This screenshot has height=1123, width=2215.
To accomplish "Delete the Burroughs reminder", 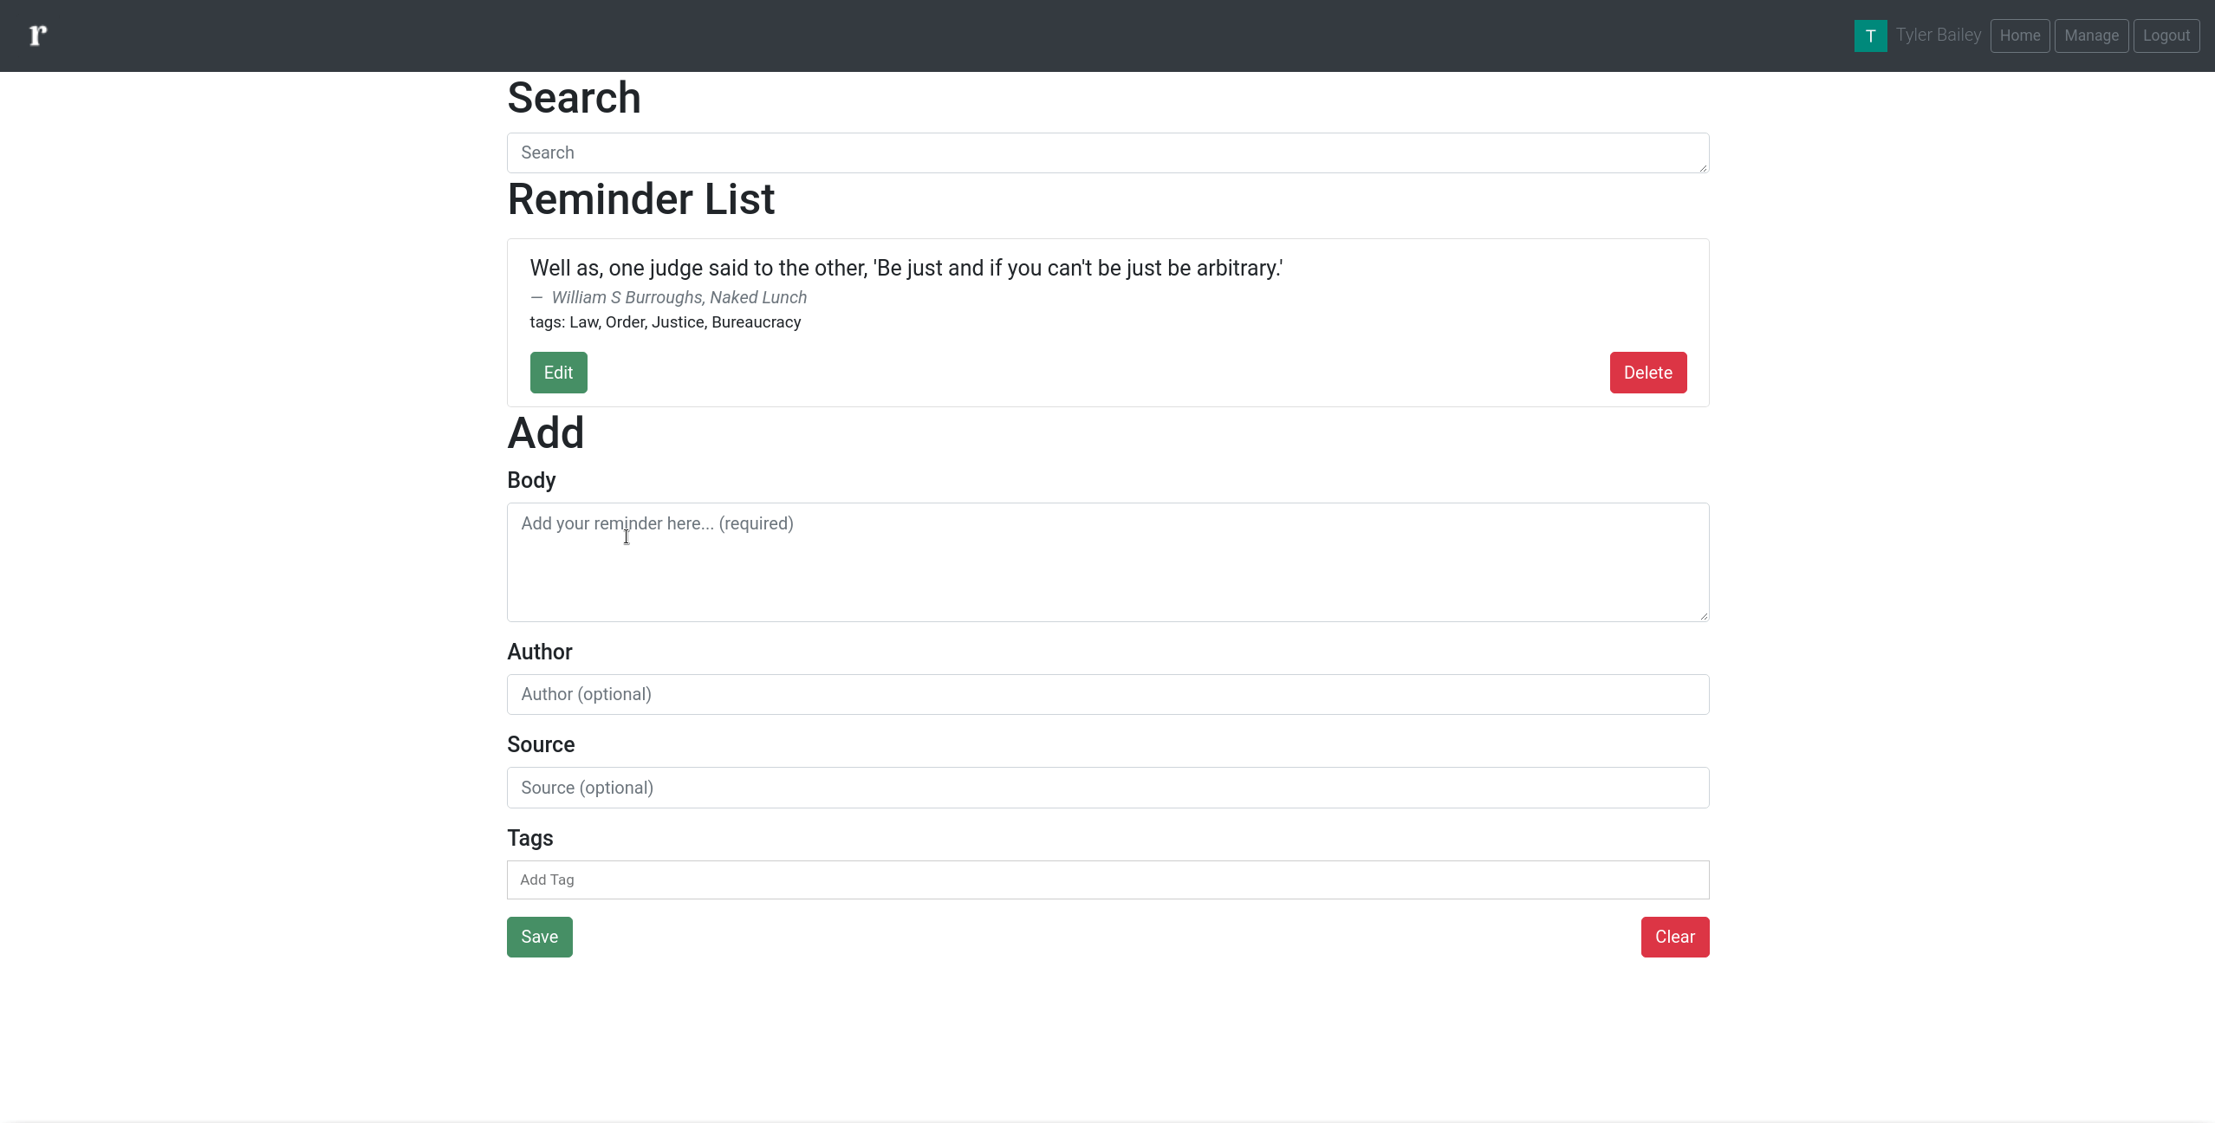I will [1647, 373].
